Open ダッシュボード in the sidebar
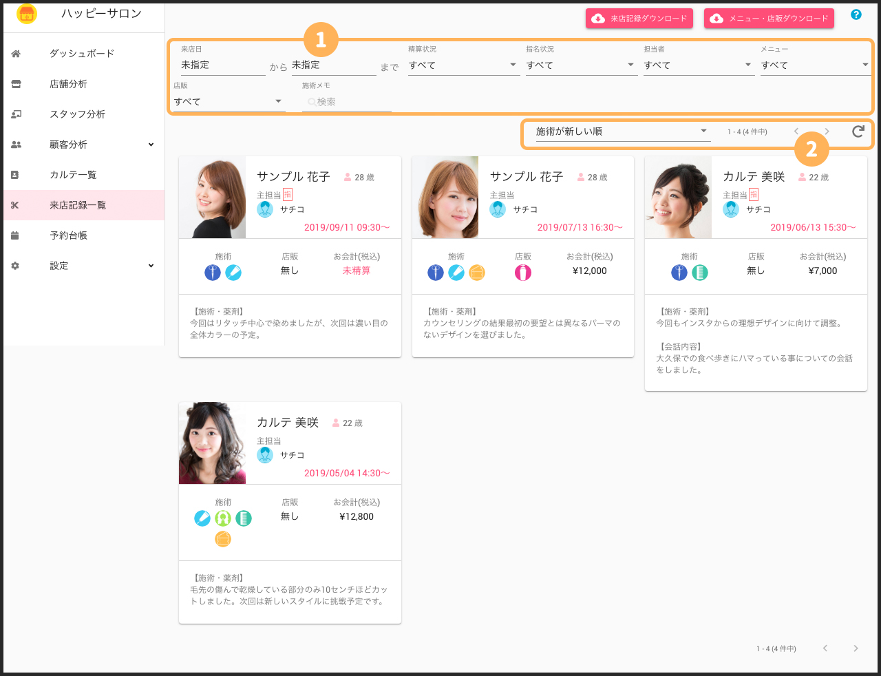This screenshot has height=676, width=881. (82, 54)
